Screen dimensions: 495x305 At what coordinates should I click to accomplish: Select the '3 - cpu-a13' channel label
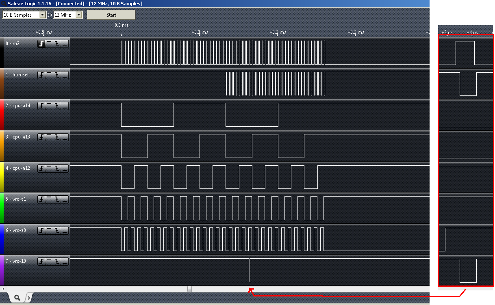(18, 137)
